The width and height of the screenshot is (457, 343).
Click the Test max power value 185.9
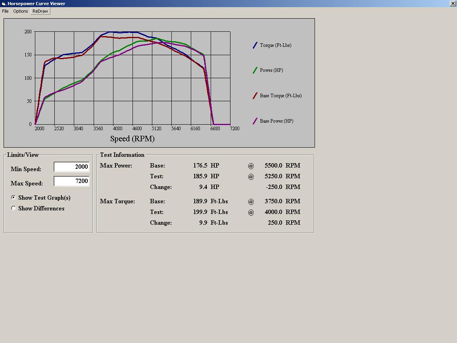point(200,176)
